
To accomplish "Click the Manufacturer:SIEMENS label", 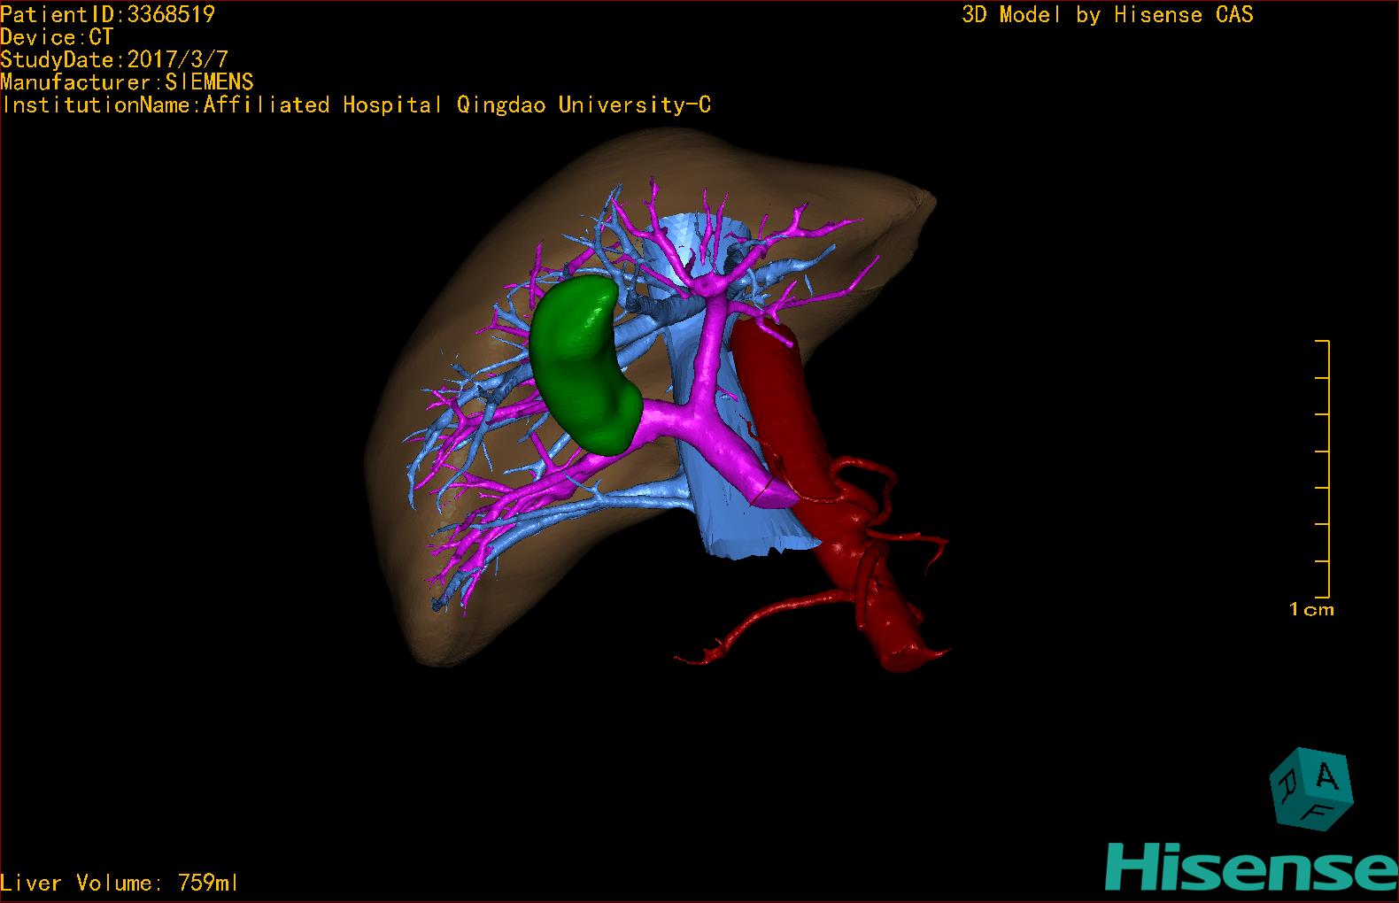I will [x=127, y=82].
